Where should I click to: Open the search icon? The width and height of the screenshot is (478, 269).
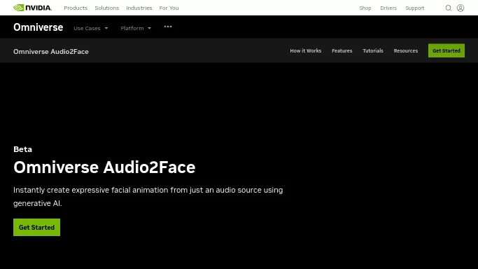pyautogui.click(x=448, y=8)
